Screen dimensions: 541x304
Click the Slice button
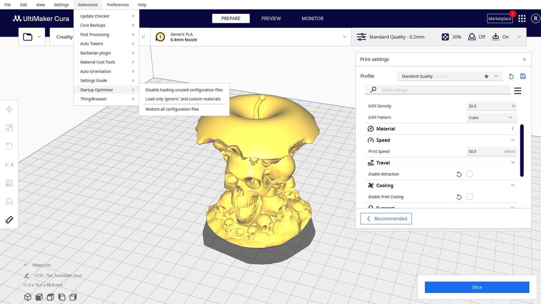[x=477, y=287]
